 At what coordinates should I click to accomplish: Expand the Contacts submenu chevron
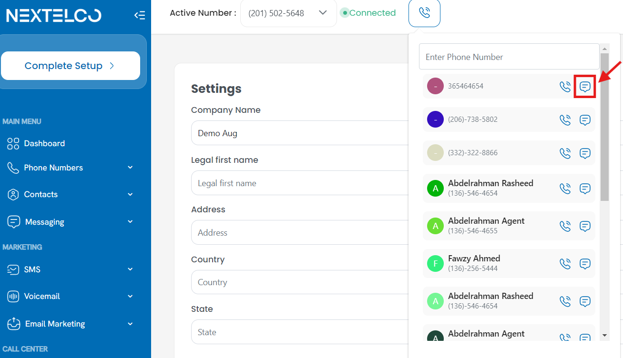coord(130,194)
